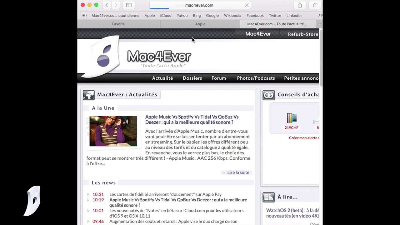Open the Photos/Podcasts menu
The height and width of the screenshot is (225, 400).
click(x=256, y=78)
